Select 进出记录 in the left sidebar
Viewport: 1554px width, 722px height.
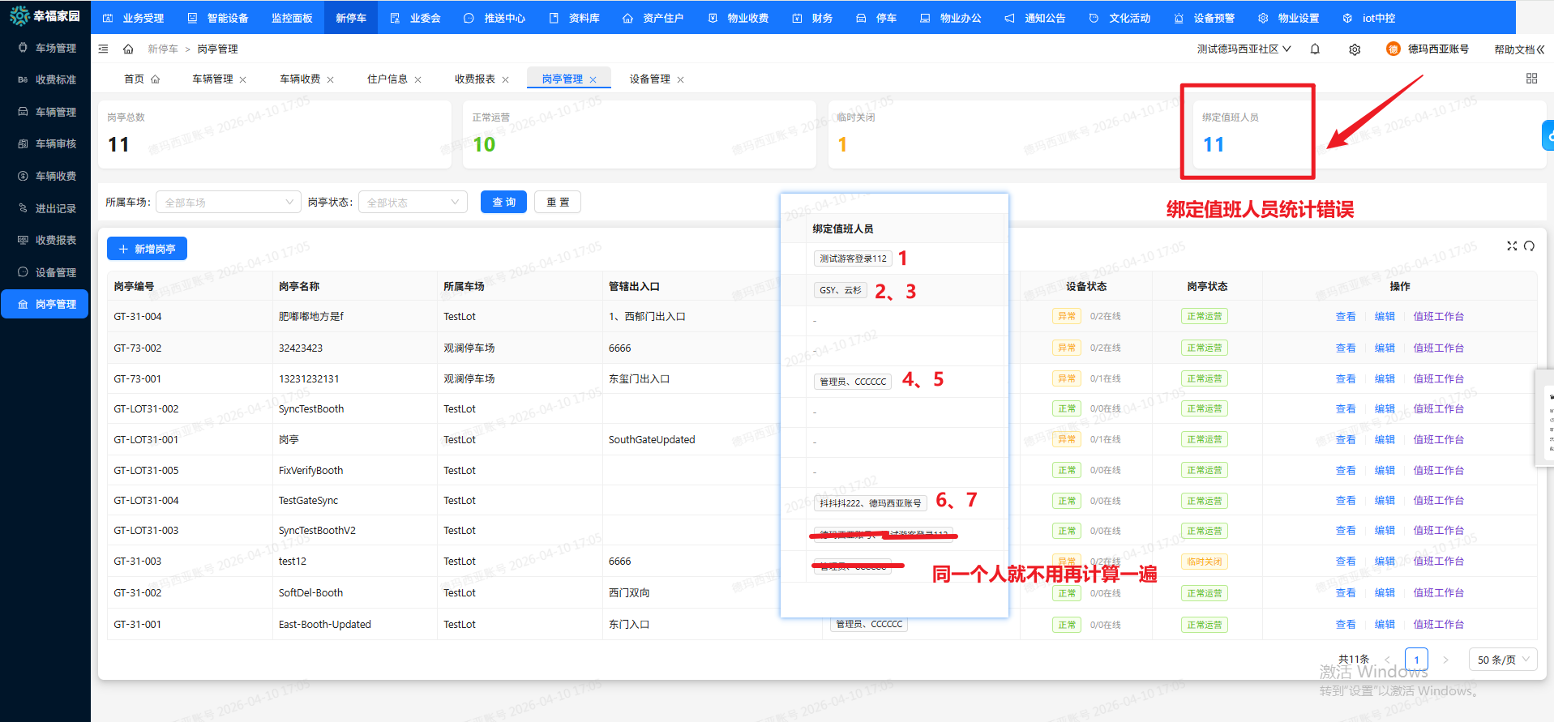pos(55,208)
